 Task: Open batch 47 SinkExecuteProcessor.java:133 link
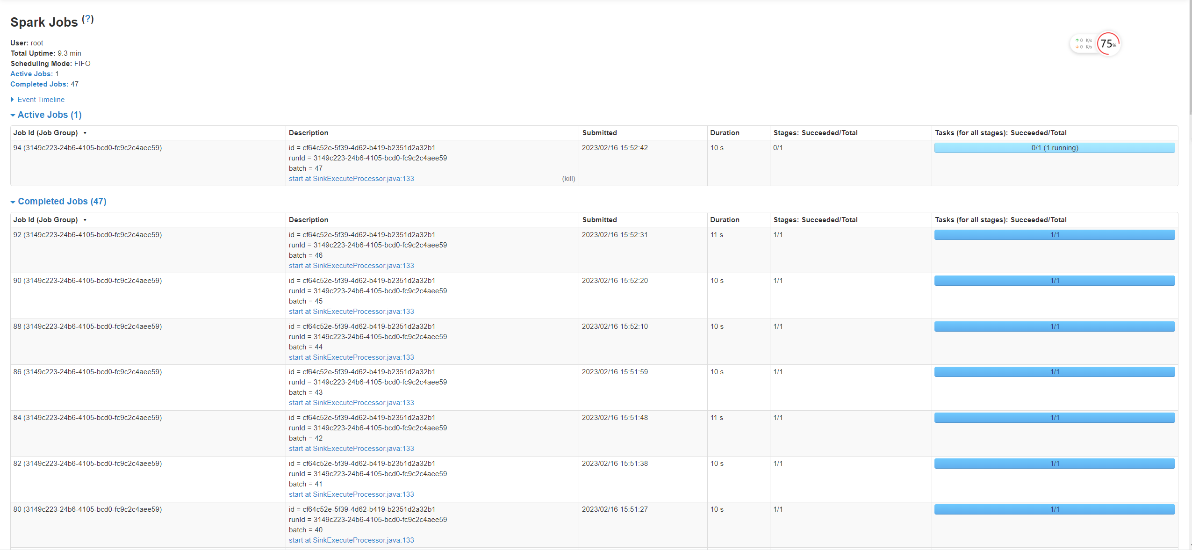pos(351,179)
